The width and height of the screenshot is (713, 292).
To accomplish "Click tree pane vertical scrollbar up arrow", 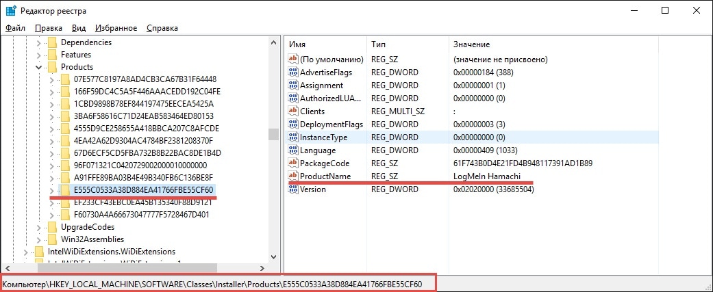I will [273, 42].
